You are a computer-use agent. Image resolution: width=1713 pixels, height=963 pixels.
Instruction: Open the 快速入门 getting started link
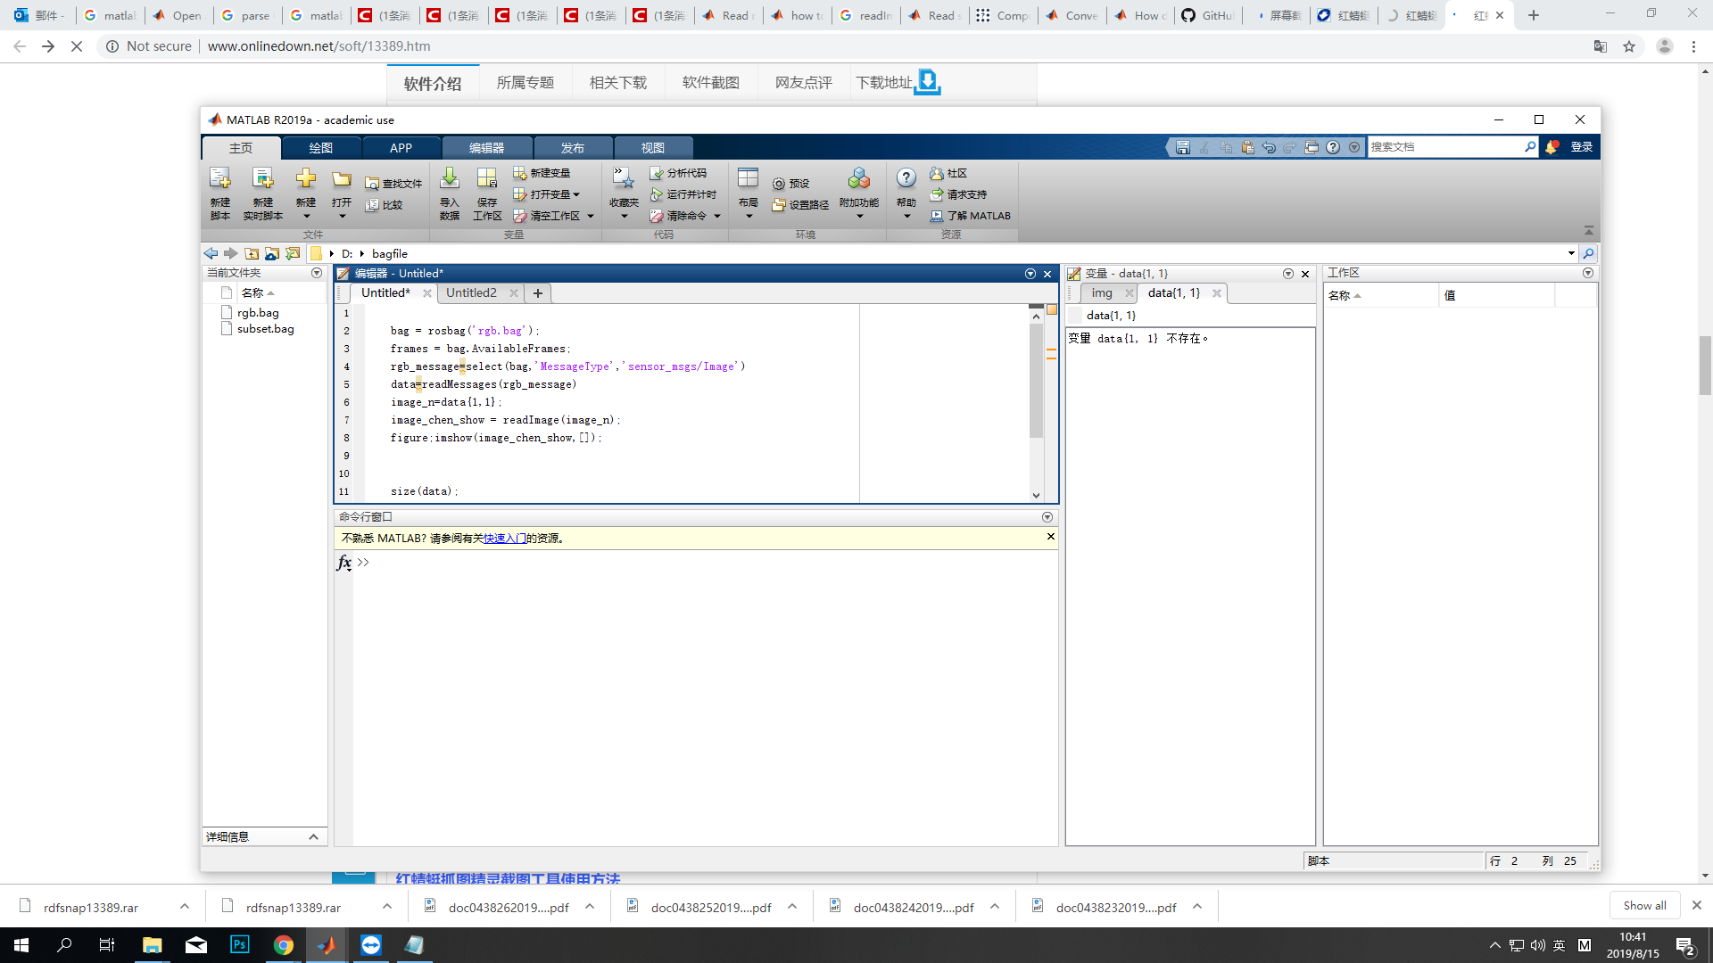(x=504, y=539)
